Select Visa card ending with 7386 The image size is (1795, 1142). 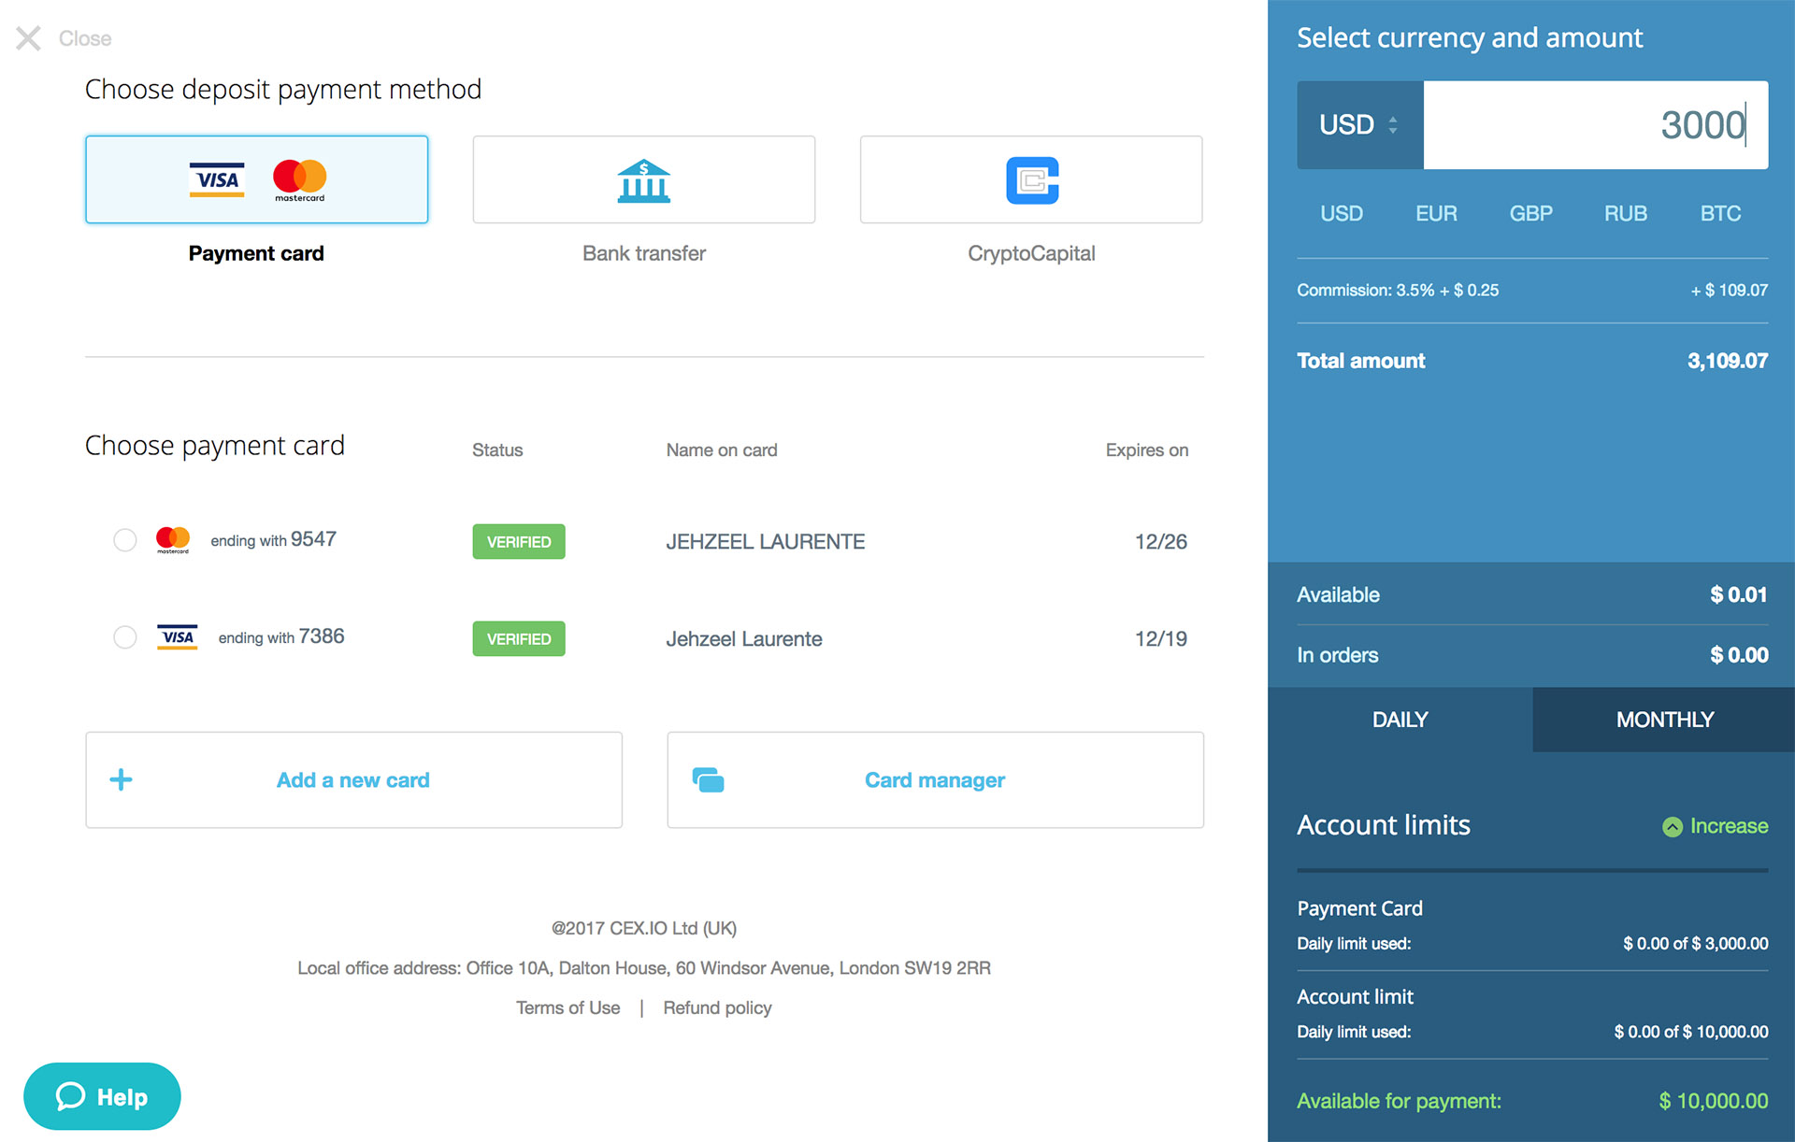pyautogui.click(x=125, y=637)
